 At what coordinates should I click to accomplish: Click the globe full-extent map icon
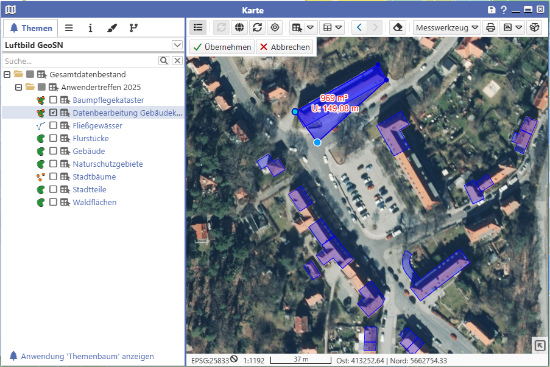point(239,27)
